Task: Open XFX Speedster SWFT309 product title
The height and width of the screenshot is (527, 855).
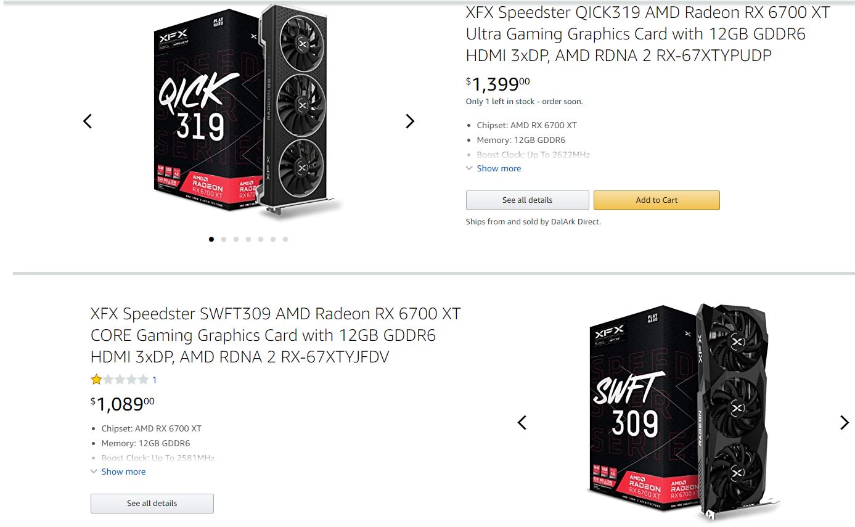Action: click(x=275, y=335)
